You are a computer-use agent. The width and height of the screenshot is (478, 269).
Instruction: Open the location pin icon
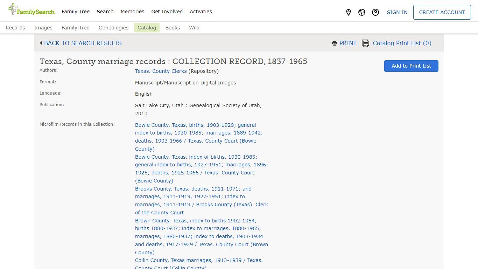click(348, 12)
